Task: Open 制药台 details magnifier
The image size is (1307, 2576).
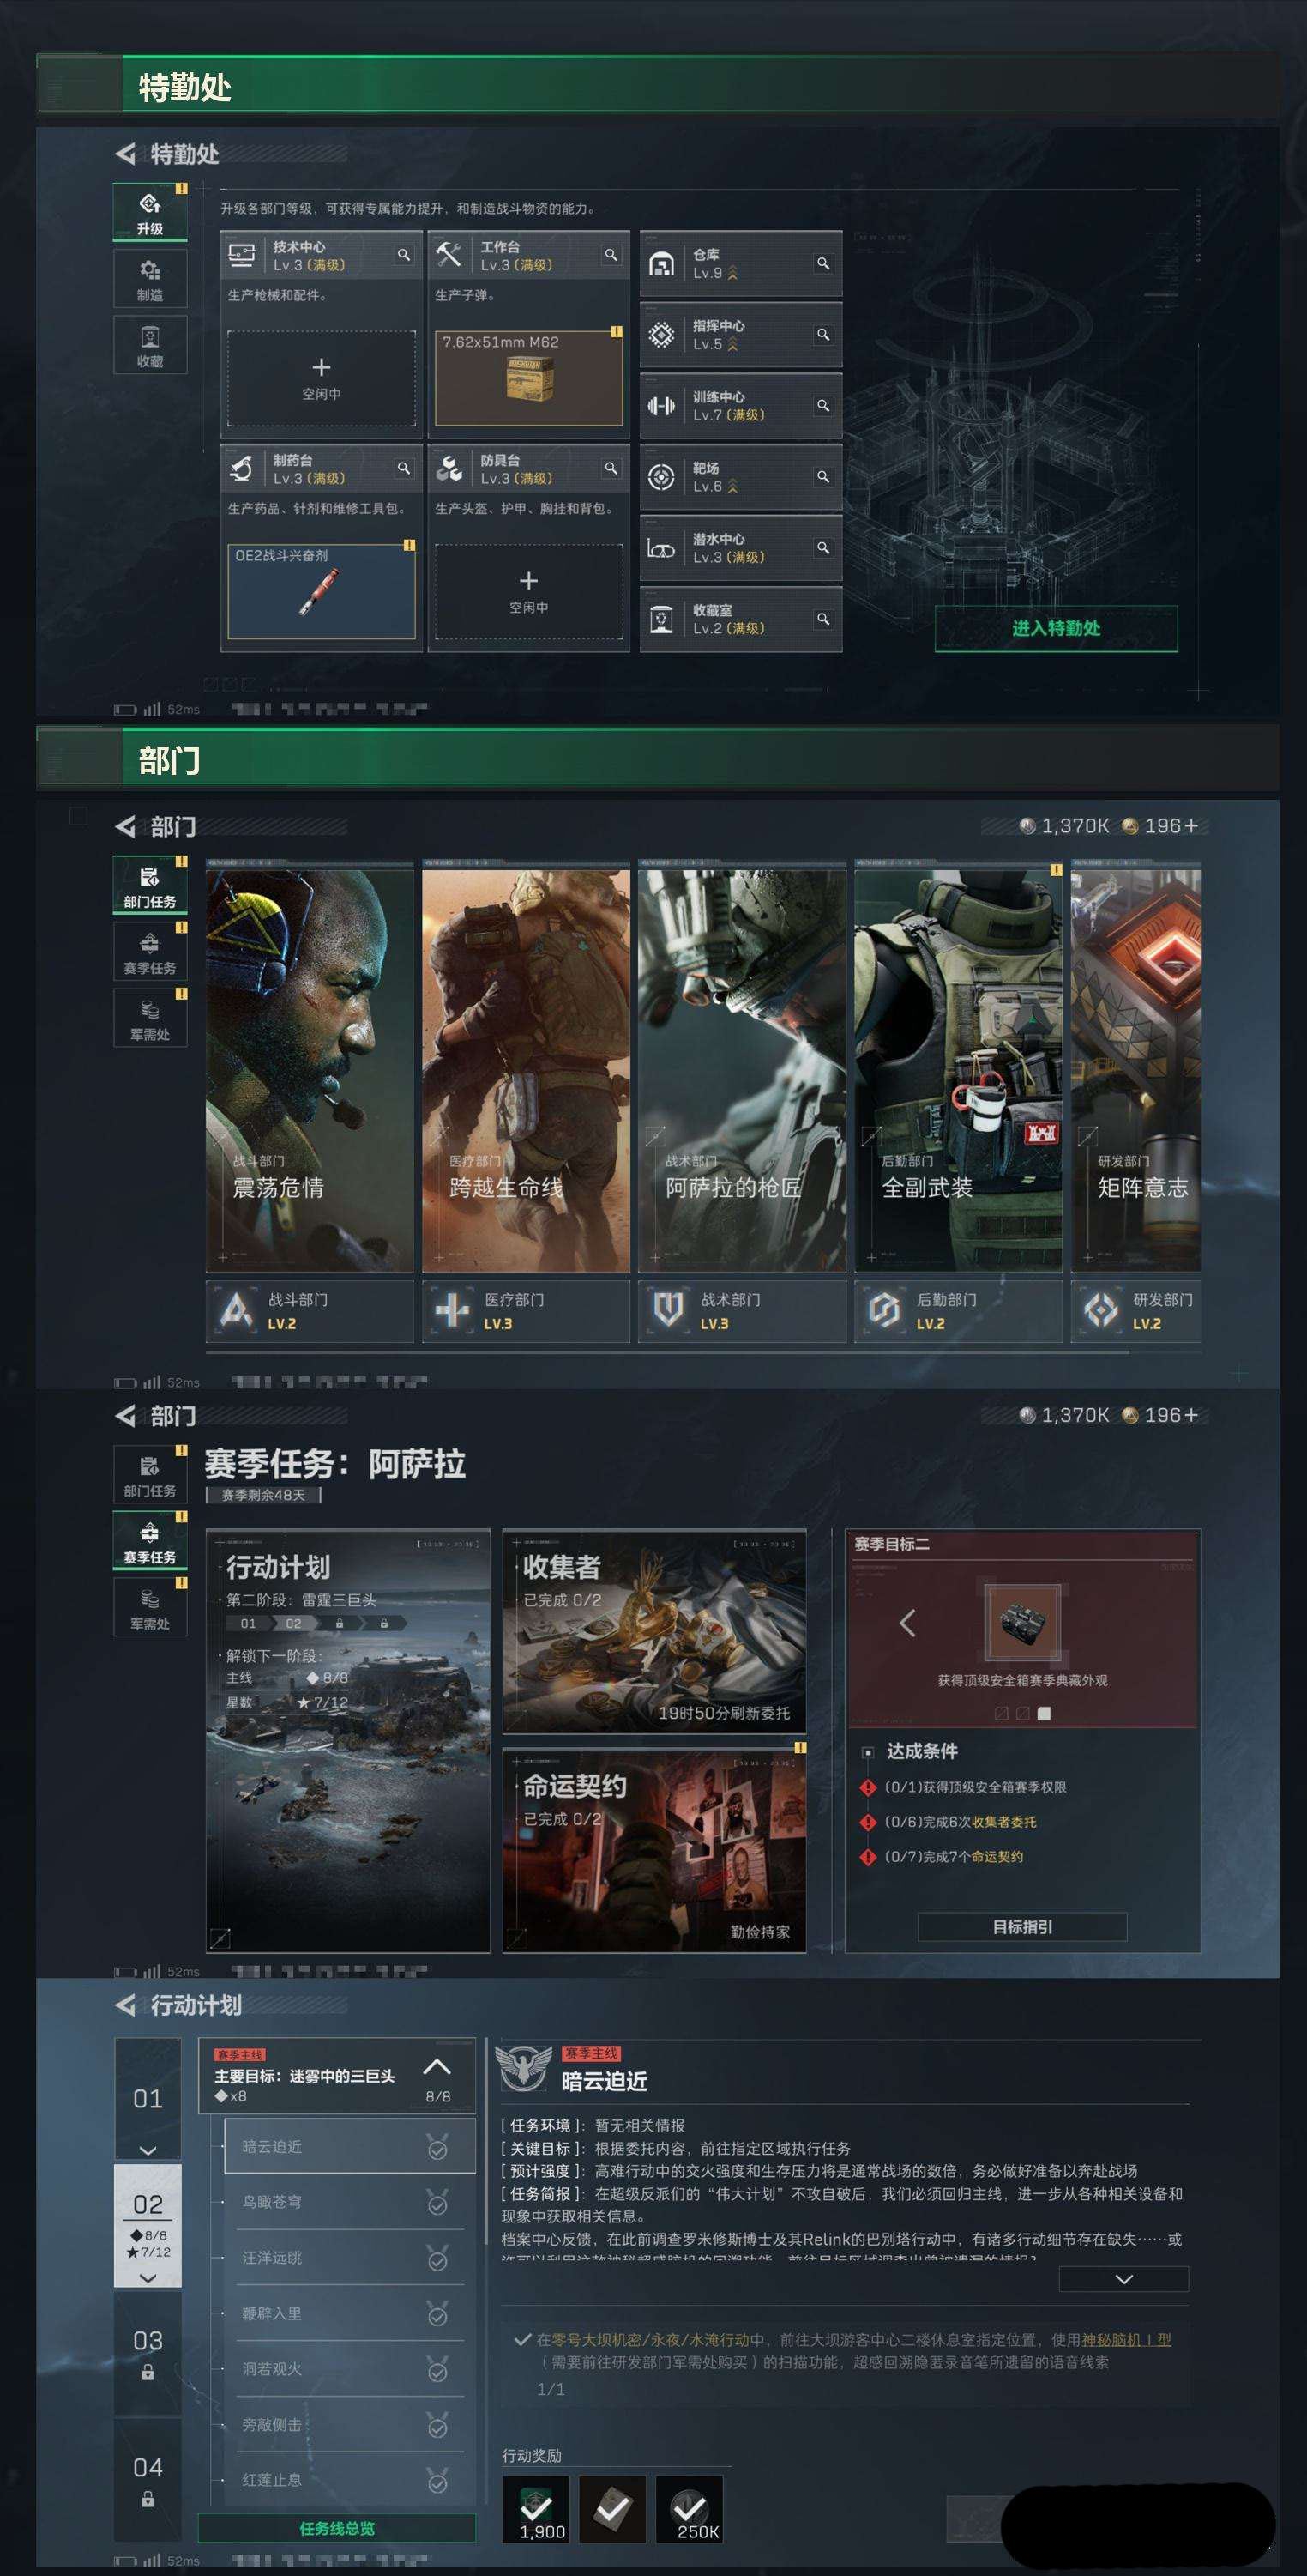Action: coord(404,468)
